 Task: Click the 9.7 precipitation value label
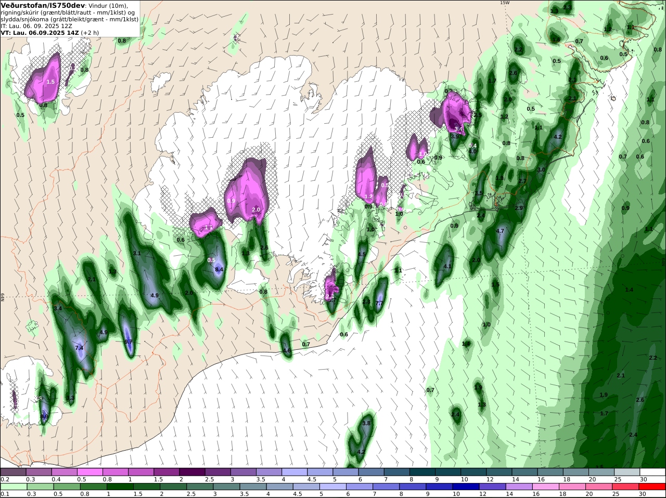(x=129, y=342)
